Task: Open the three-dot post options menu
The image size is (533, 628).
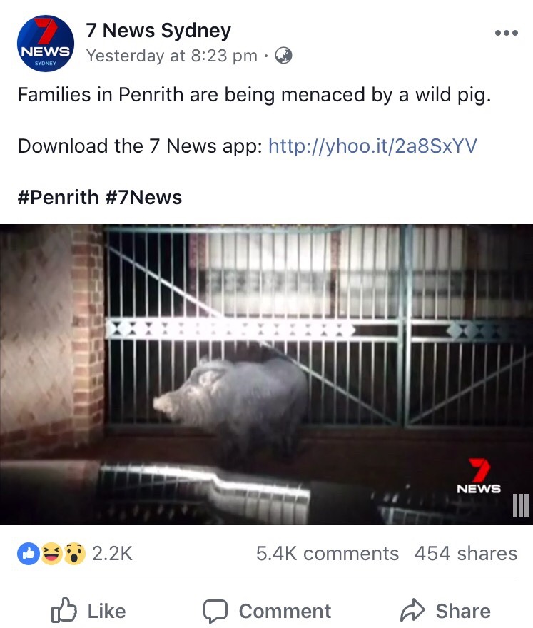Action: point(506,32)
